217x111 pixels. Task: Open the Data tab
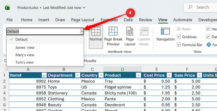coord(128,20)
